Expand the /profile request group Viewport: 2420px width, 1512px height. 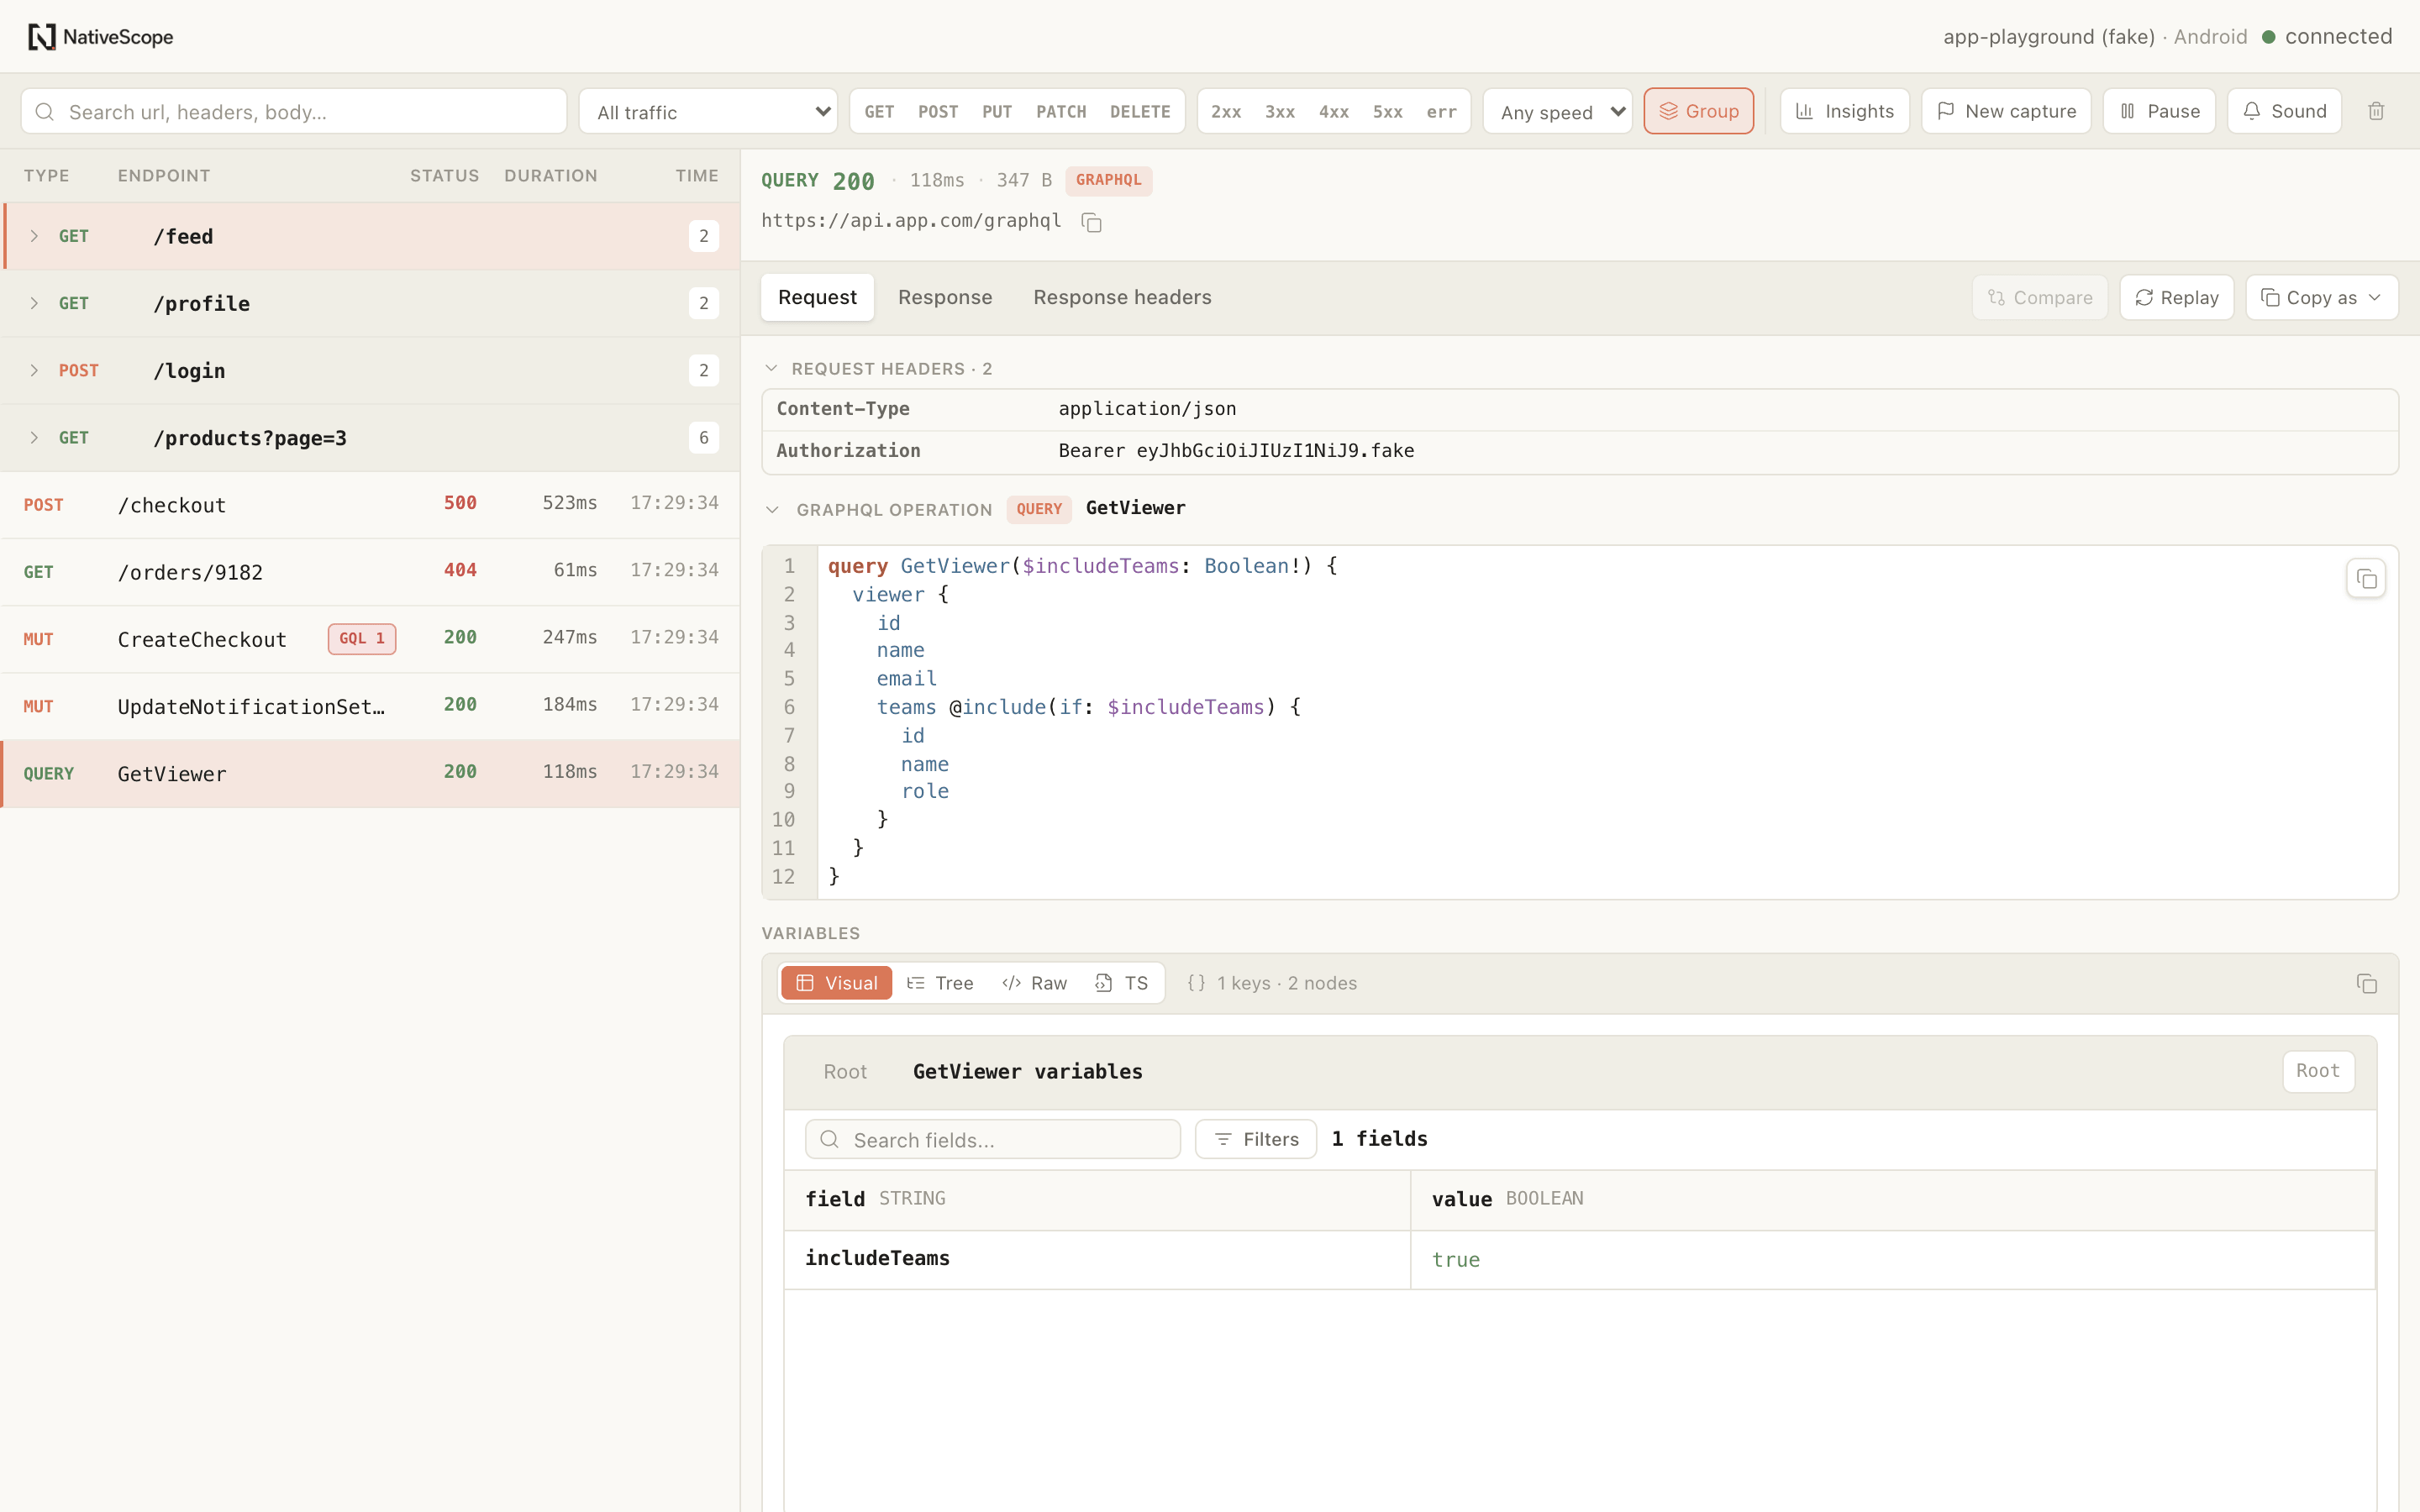click(x=34, y=303)
